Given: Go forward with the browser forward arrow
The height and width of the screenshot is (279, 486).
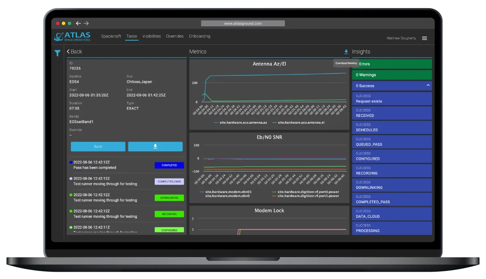Looking at the screenshot, I should 86,24.
